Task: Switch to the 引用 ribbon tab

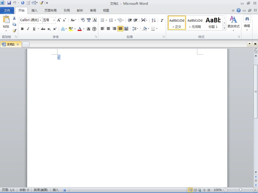Action: coord(67,11)
